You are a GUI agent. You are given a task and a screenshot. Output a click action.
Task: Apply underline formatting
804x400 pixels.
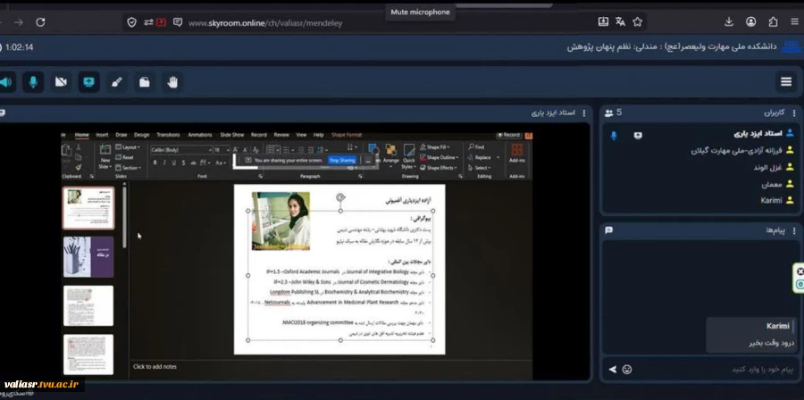pos(174,162)
